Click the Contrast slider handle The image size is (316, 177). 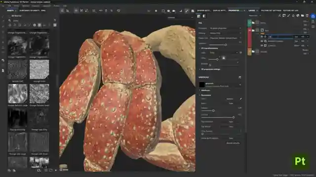point(234,117)
